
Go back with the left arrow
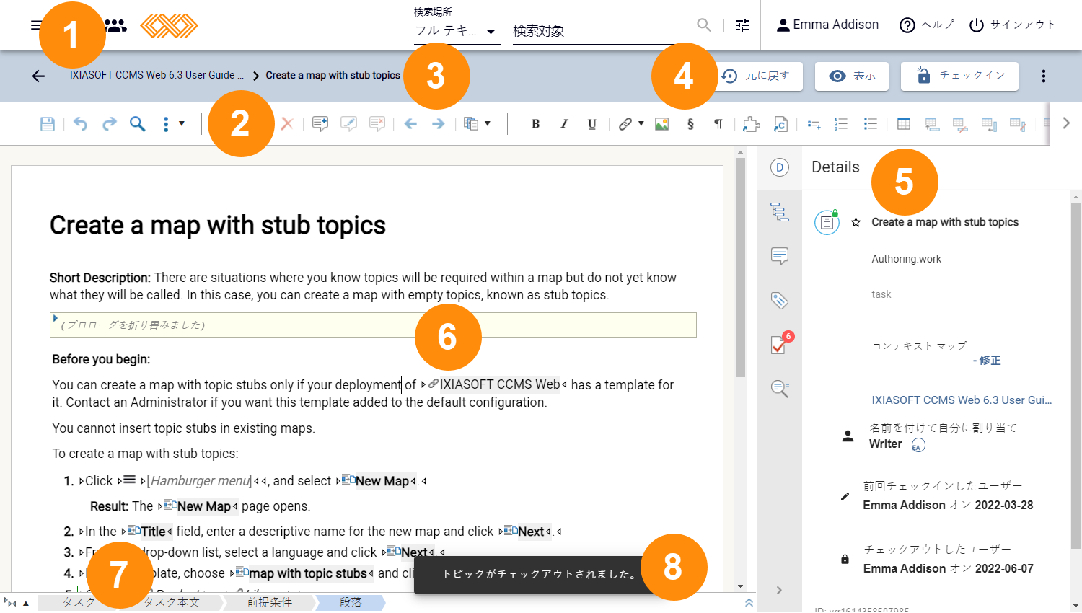tap(38, 76)
